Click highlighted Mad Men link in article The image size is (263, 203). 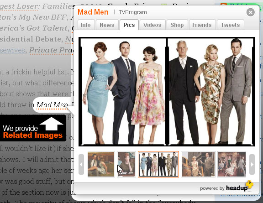point(52,105)
